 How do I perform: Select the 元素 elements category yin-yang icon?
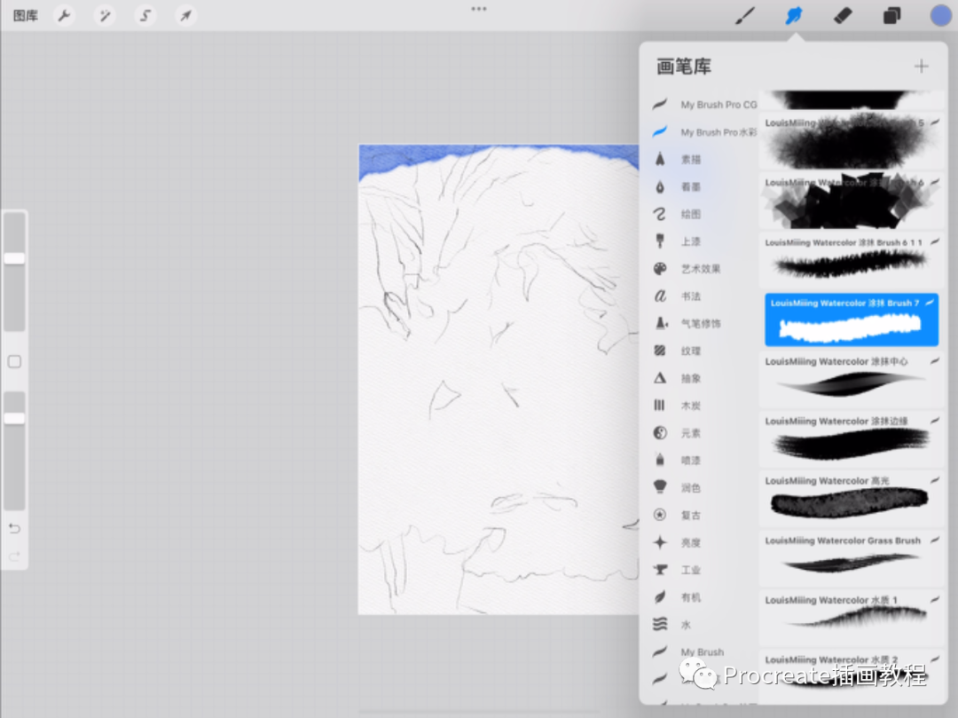pos(660,432)
